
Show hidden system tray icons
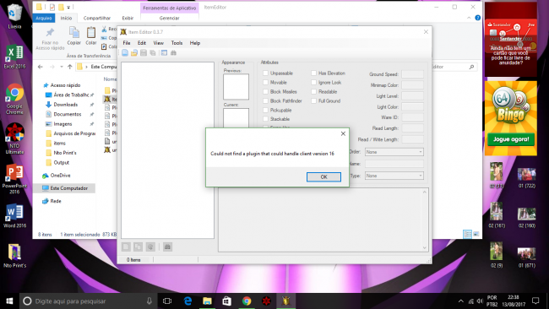pos(461,301)
